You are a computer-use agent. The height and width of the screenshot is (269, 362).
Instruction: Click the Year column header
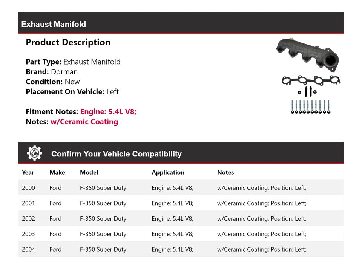(x=28, y=172)
